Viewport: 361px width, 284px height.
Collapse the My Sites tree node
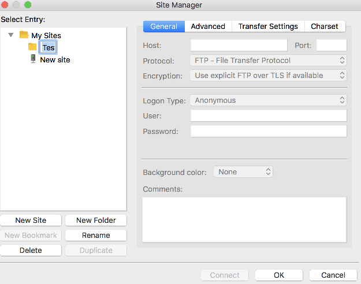(11, 35)
